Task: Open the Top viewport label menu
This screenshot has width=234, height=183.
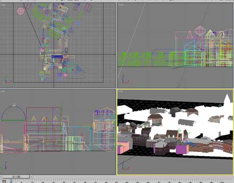Action: [x=3, y=5]
